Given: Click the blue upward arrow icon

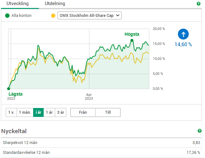Looking at the screenshot, I should [183, 34].
